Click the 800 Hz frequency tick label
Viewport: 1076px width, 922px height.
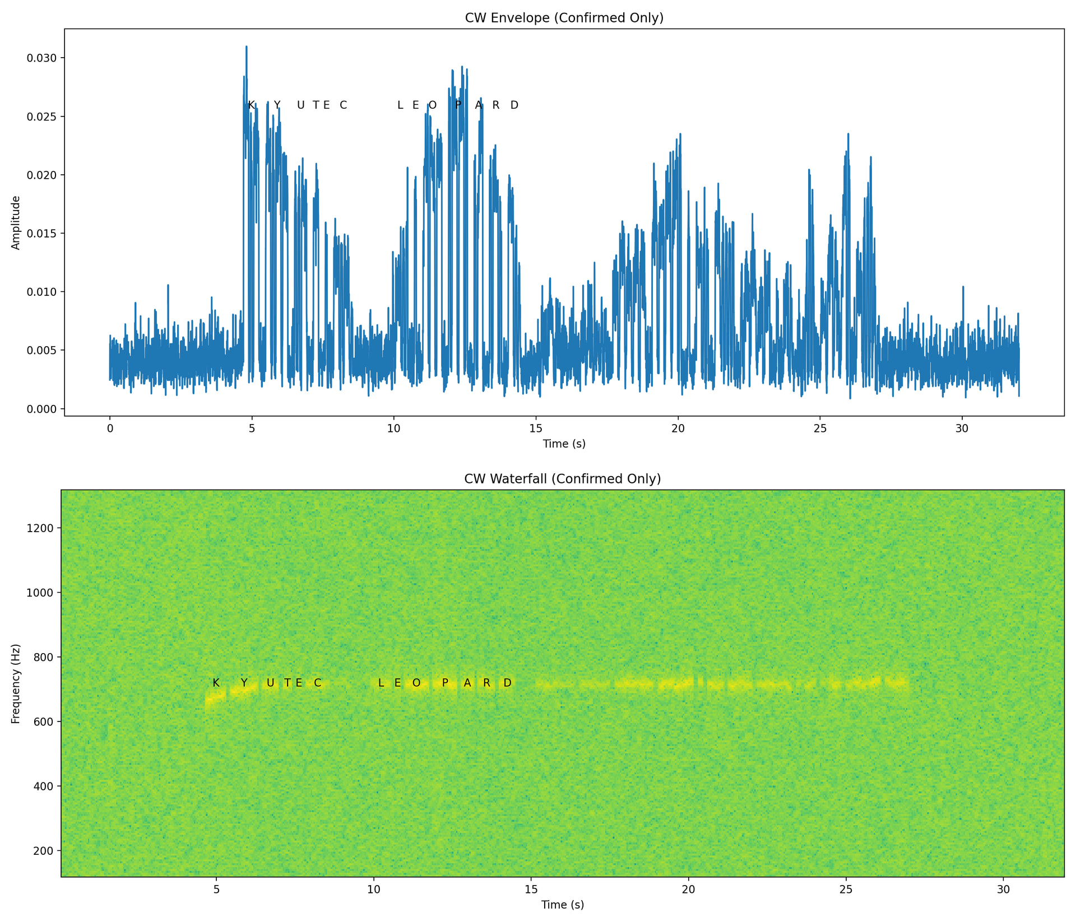click(x=43, y=657)
